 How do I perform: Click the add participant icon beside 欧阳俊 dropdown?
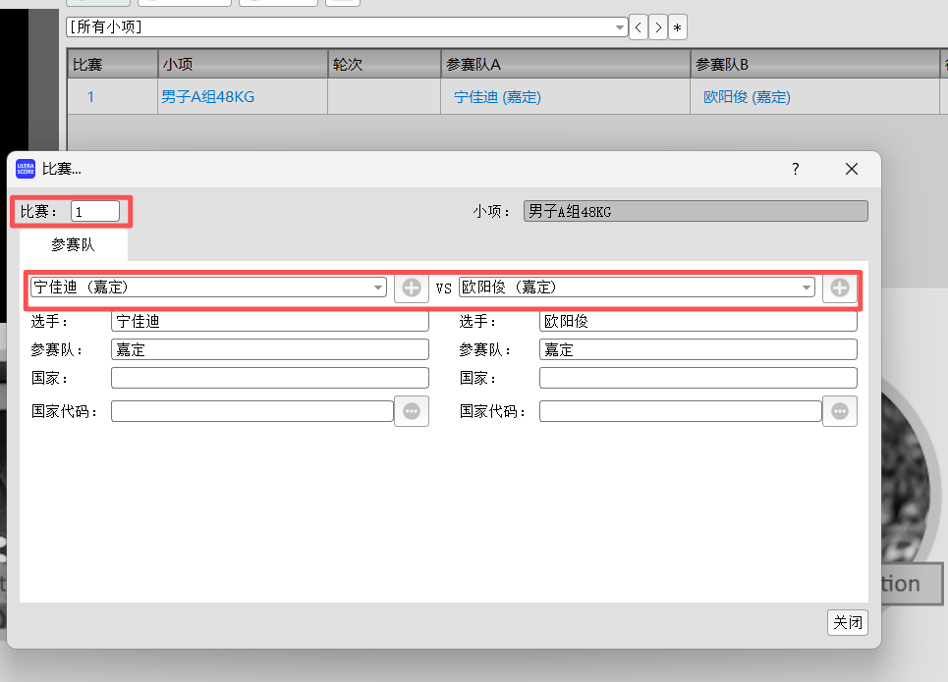[x=839, y=288]
